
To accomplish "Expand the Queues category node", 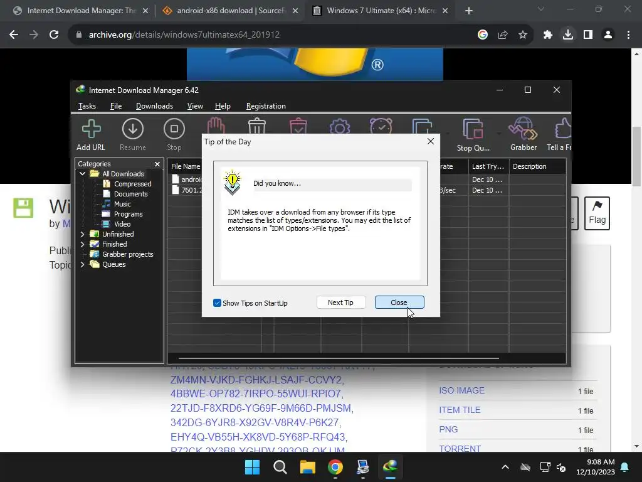I will tap(82, 264).
